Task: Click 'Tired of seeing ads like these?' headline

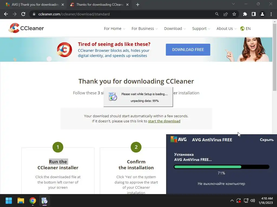Action: (114, 44)
